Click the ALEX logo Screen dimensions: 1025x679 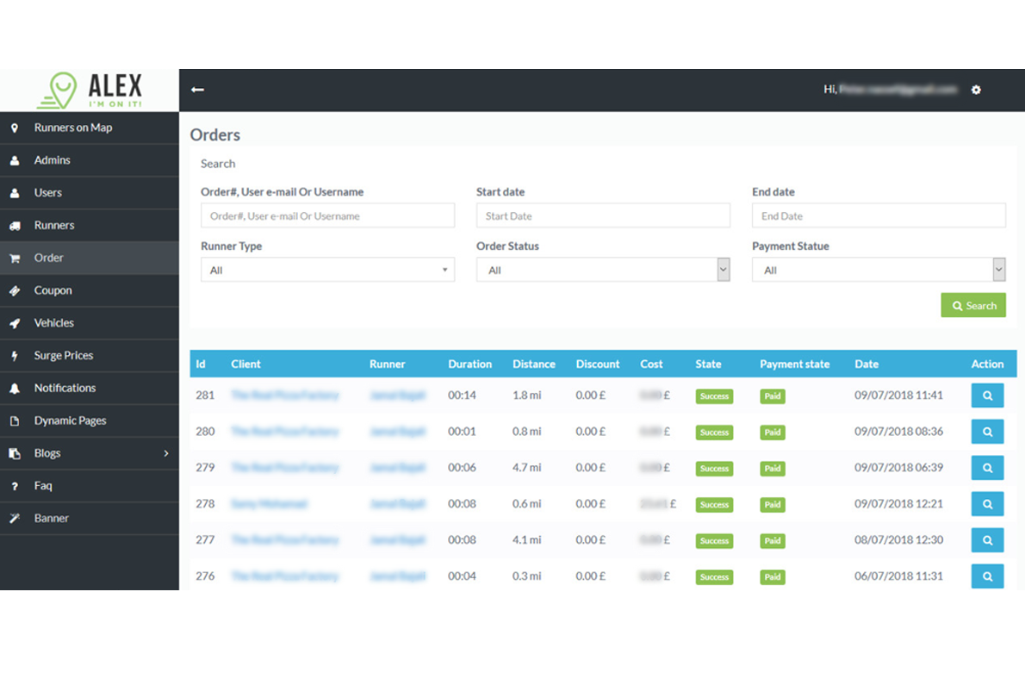coord(90,90)
